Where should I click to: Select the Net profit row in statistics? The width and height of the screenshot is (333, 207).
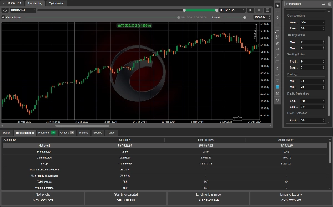pos(165,146)
